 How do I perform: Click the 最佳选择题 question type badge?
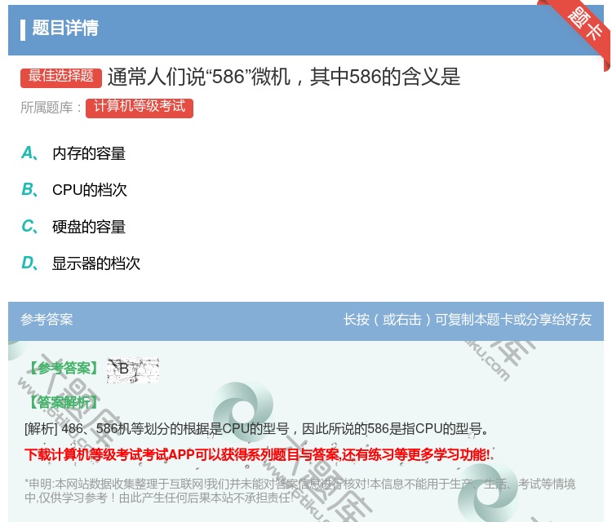coord(61,77)
